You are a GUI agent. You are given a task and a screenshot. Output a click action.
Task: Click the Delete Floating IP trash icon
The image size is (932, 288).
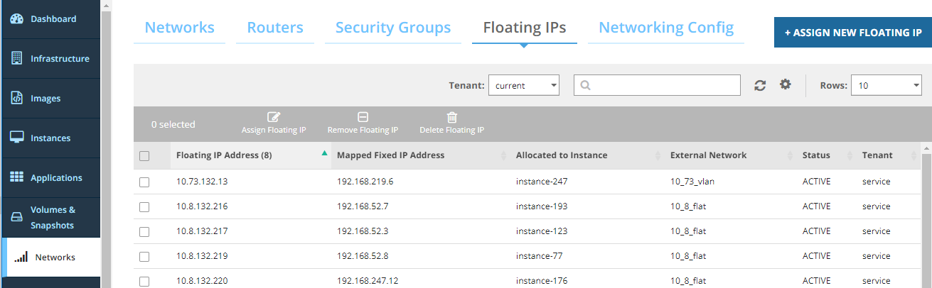451,118
